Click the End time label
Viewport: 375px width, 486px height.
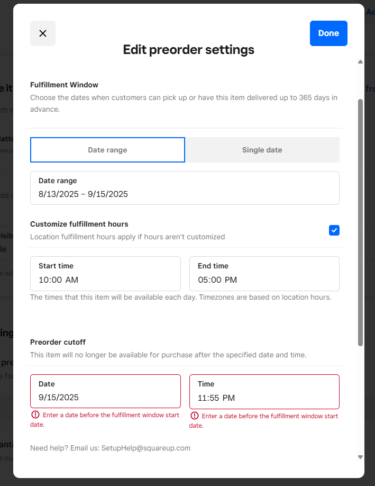[213, 266]
